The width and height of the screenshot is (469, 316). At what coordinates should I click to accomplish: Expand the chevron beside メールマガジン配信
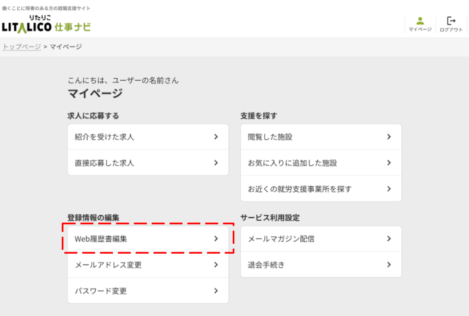388,239
